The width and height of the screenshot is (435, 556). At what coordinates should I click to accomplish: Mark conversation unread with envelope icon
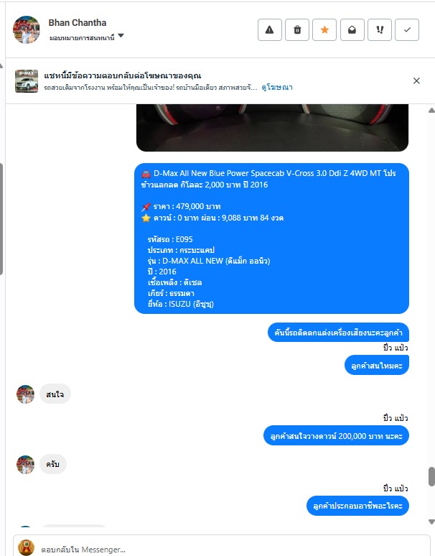pyautogui.click(x=352, y=29)
